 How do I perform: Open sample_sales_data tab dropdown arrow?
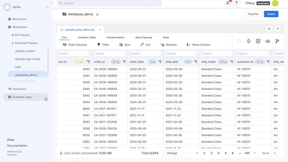tap(100, 30)
